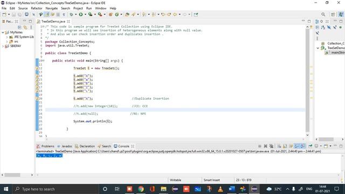Select the TreeSetDemo.java editor tab
Screen dimensions: 345x194
[x=53, y=22]
